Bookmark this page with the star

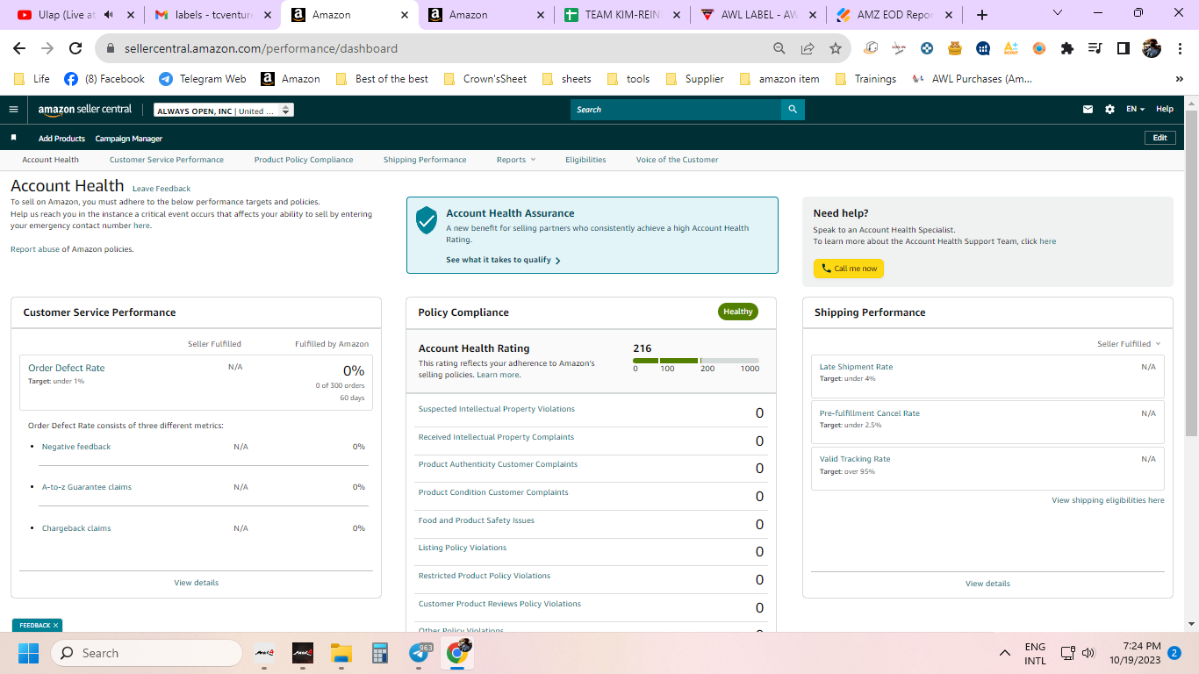[835, 48]
